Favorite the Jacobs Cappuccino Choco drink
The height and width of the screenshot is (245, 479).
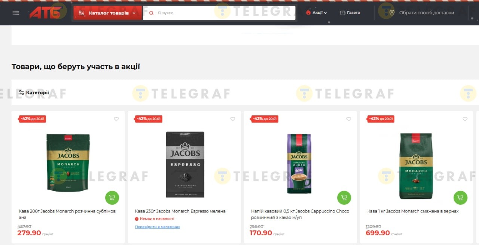coord(349,119)
